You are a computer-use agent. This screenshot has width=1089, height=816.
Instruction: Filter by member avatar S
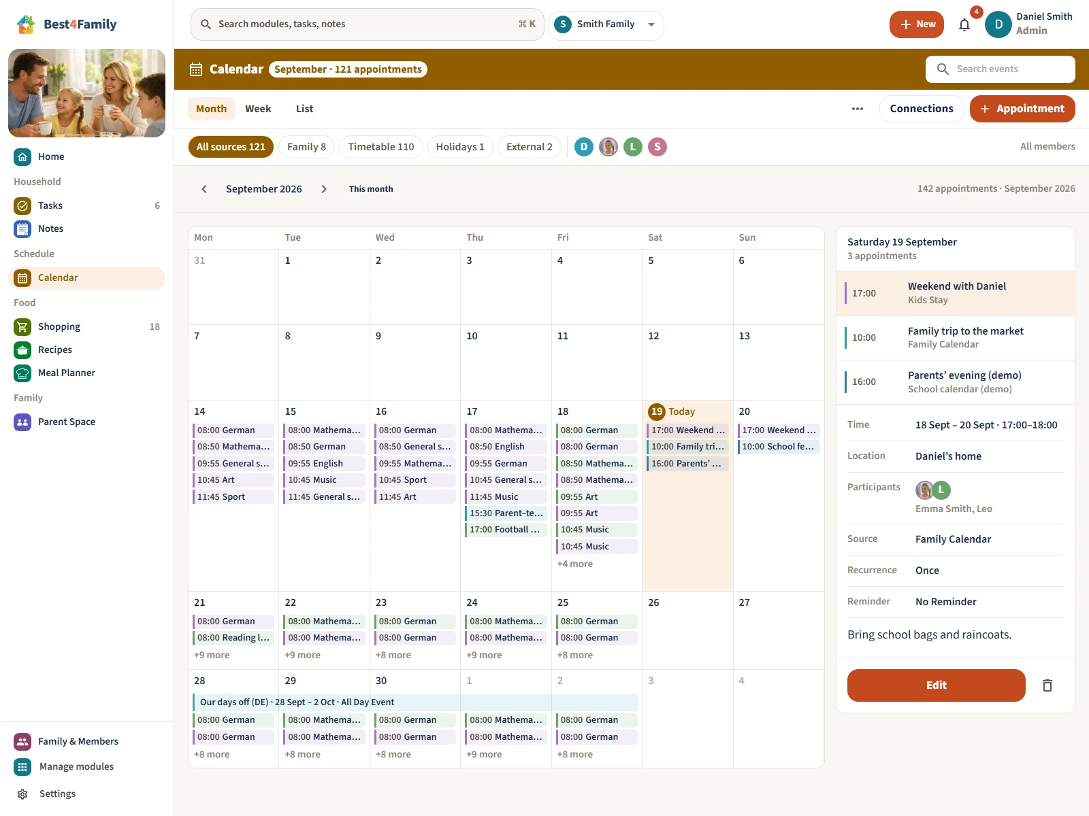click(x=657, y=147)
